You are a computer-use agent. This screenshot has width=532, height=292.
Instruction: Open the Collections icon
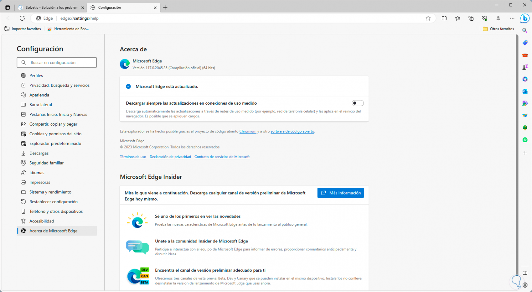point(471,18)
